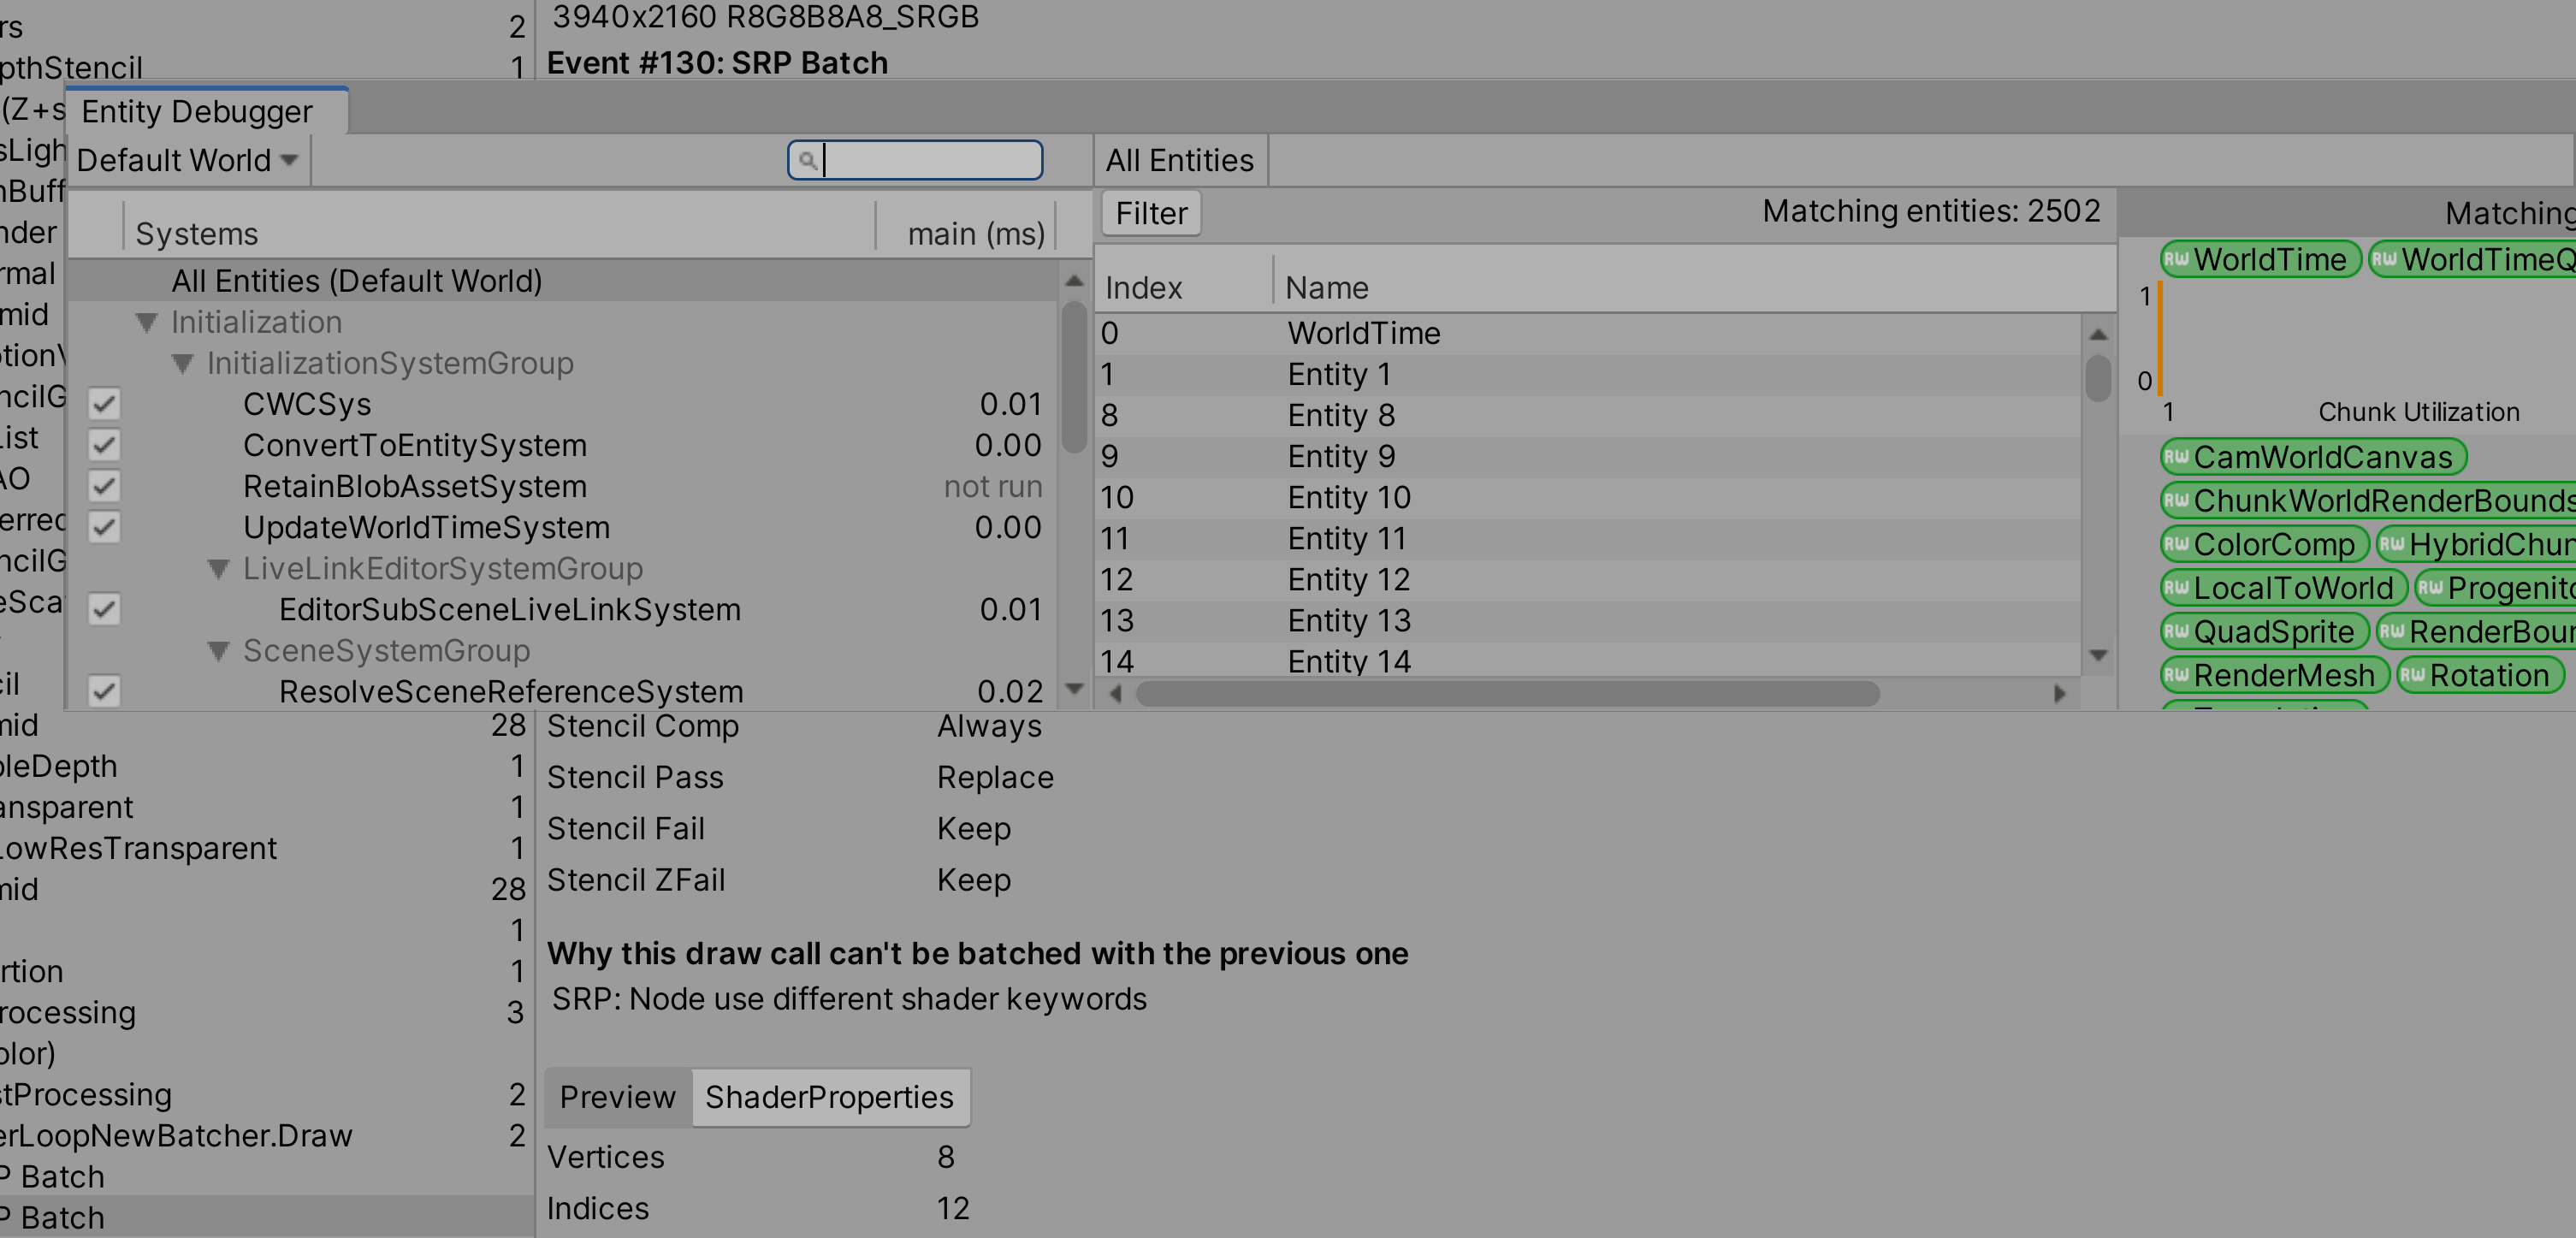
Task: Click the left arrow of the horizontal scrollbar
Action: pos(1116,693)
